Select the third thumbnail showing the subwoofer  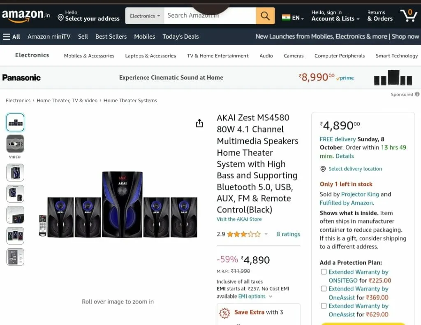[x=15, y=173]
